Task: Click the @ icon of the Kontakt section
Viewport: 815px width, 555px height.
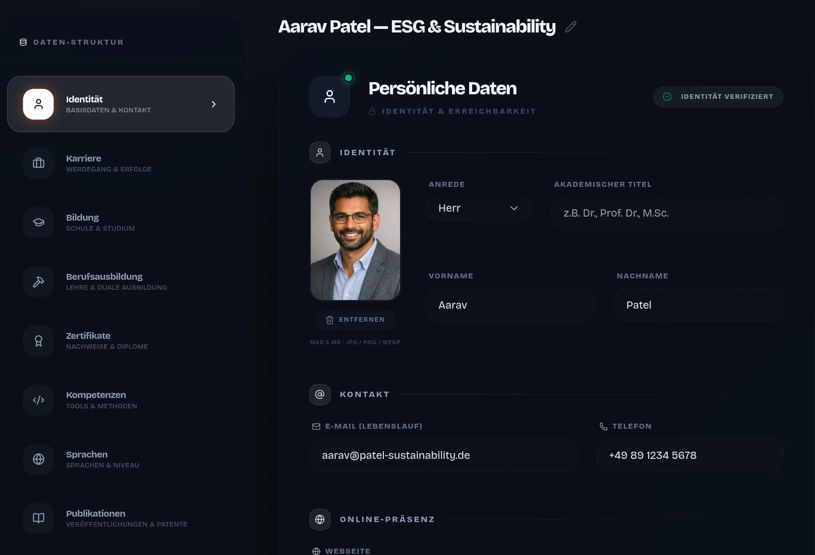Action: point(320,394)
